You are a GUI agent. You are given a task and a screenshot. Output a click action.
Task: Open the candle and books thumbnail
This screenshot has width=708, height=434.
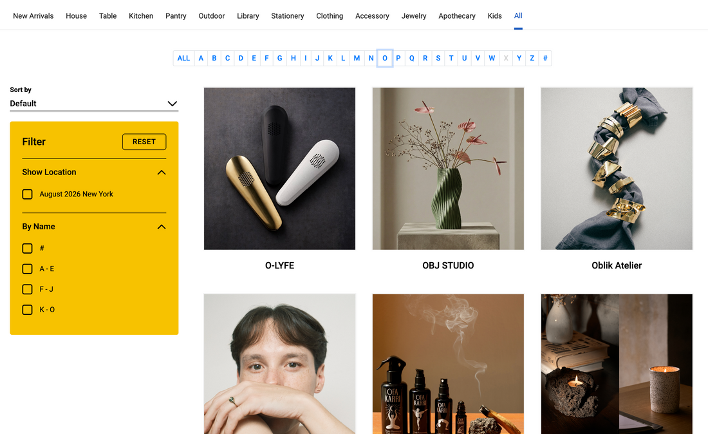tap(617, 364)
